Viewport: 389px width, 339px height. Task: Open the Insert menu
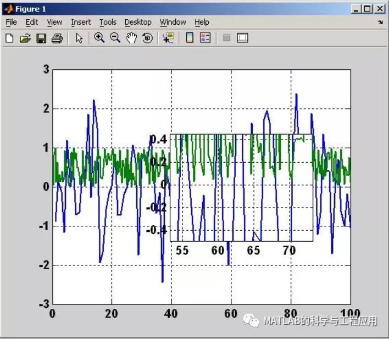(81, 22)
